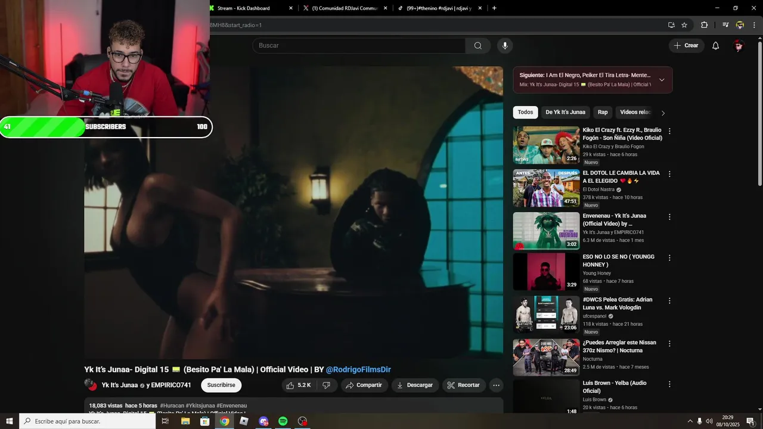
Task: Click the install app icon in address bar
Action: (x=671, y=25)
